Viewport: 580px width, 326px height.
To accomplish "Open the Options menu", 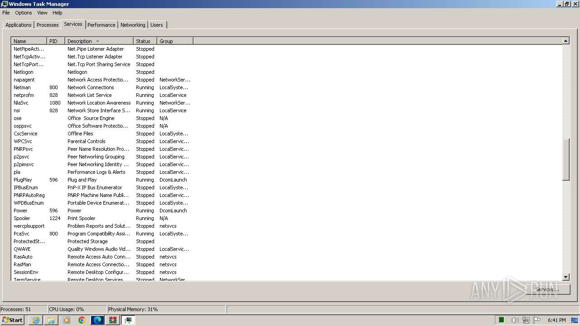I will coord(24,13).
